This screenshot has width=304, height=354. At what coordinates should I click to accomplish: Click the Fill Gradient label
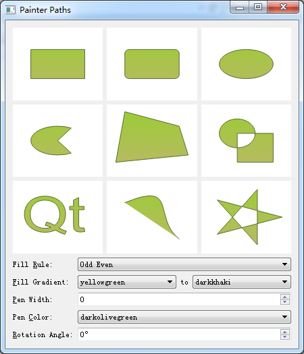pyautogui.click(x=41, y=282)
